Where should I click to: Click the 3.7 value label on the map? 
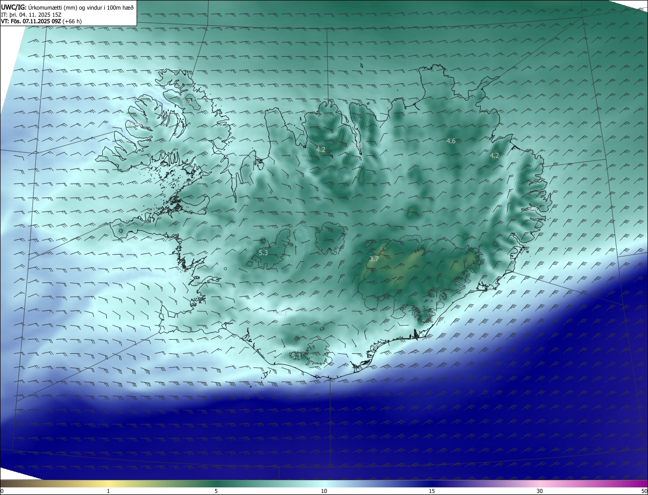coord(374,259)
